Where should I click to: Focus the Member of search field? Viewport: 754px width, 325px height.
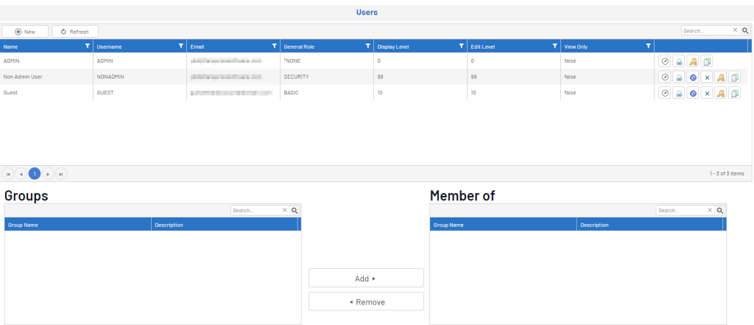(681, 211)
